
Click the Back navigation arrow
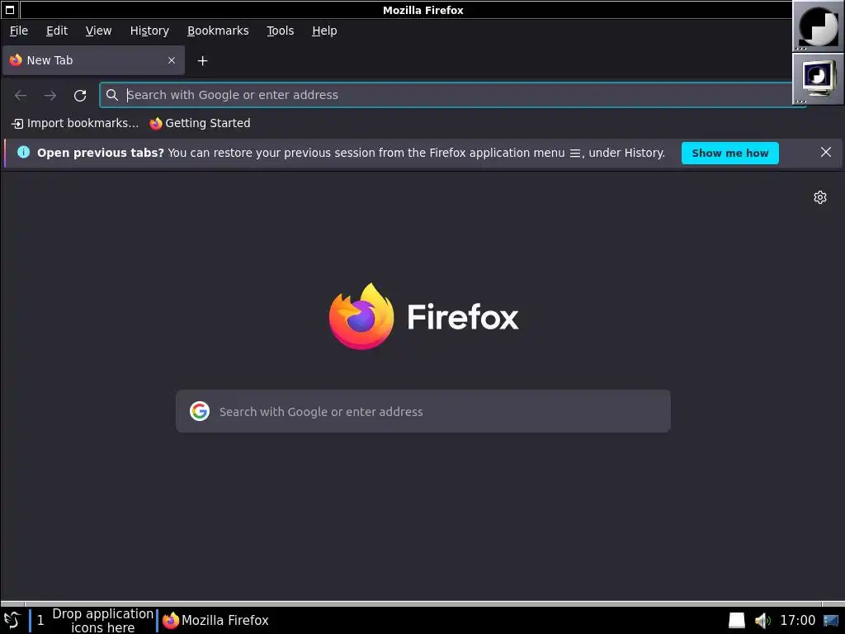pyautogui.click(x=21, y=96)
